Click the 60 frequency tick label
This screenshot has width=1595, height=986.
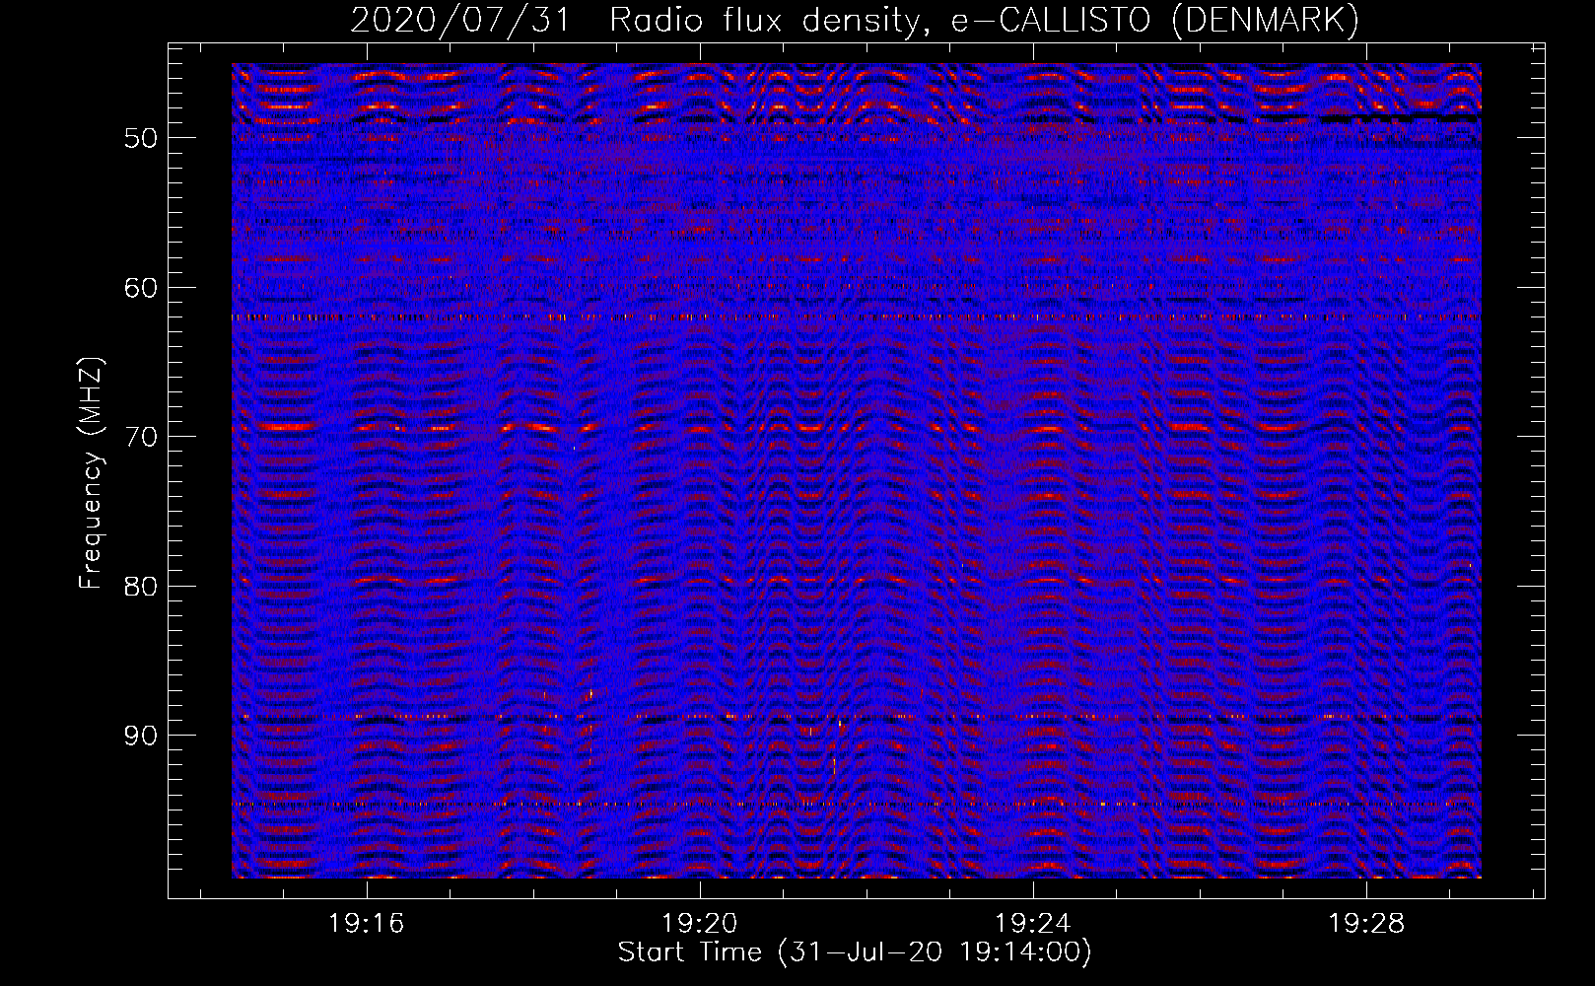(141, 288)
